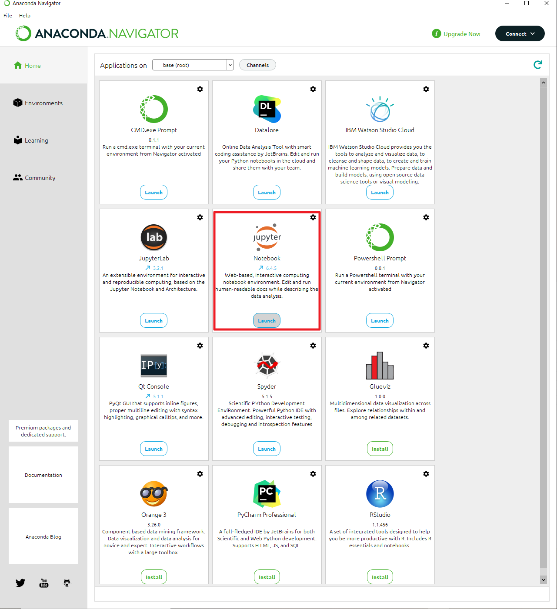
Task: Launch IBM Watson Studio Cloud
Action: pos(380,192)
